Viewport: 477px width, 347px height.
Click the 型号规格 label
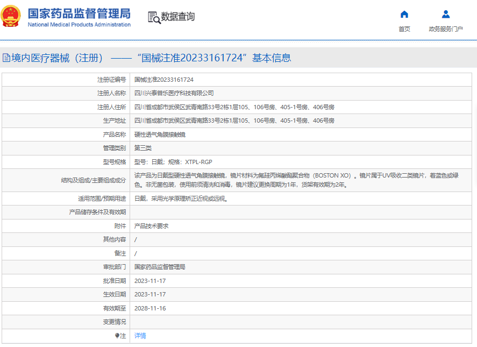[115, 162]
